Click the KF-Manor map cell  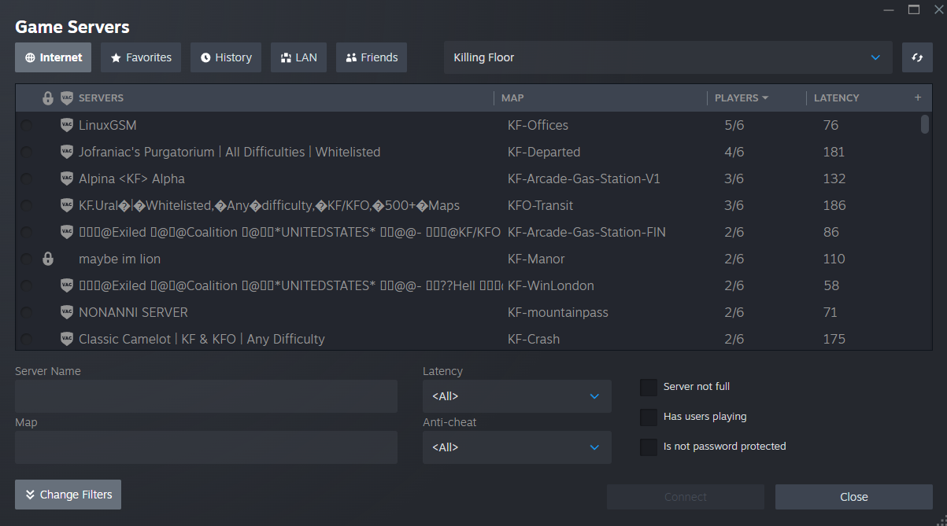(536, 259)
